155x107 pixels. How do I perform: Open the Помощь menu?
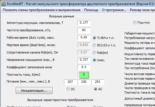click(x=91, y=10)
